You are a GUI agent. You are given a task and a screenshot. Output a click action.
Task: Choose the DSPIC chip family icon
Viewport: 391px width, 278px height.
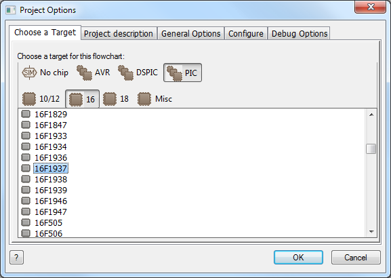[125, 73]
